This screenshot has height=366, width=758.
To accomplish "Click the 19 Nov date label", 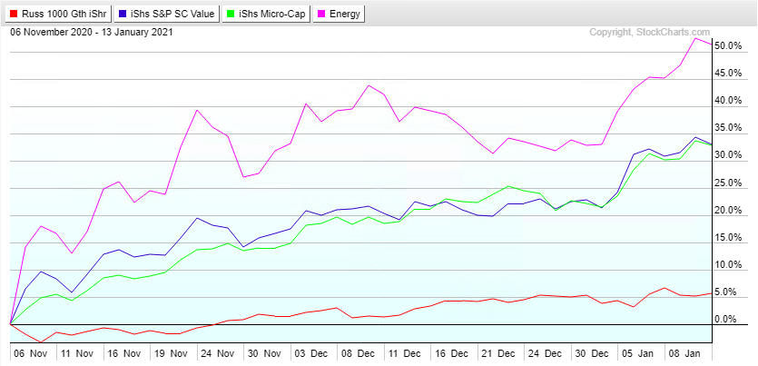I will click(173, 353).
